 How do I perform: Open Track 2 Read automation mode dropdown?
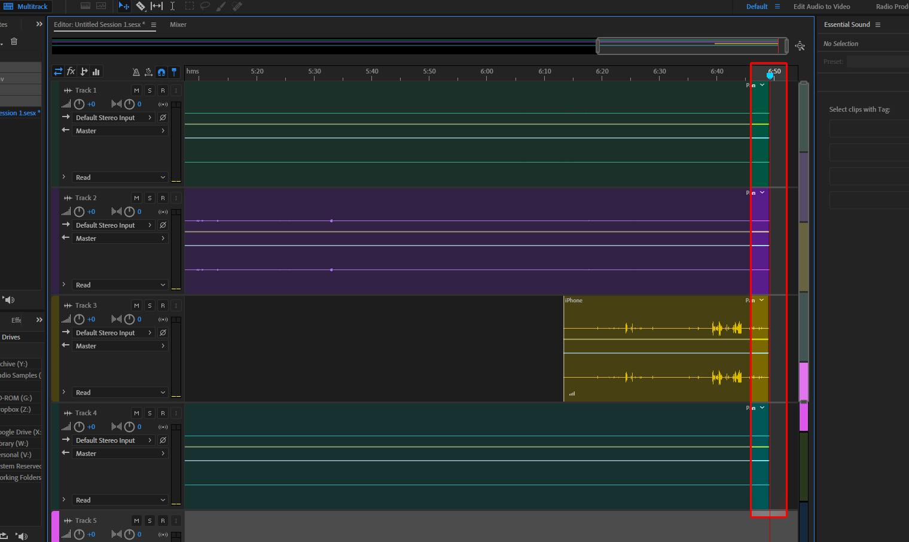120,285
